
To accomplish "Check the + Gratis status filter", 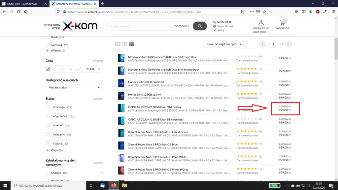I will click(48, 143).
